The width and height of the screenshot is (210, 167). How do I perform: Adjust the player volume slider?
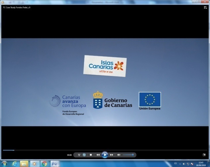point(128,155)
